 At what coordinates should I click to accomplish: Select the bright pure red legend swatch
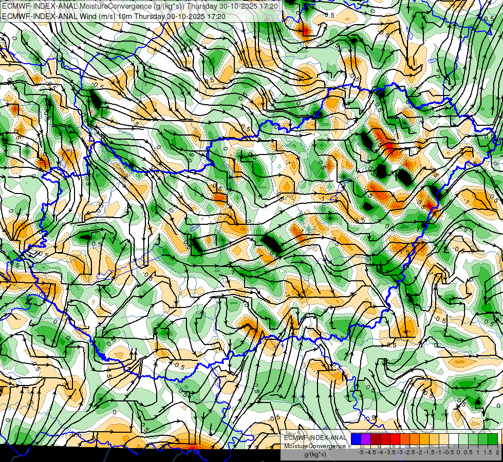coord(395,439)
